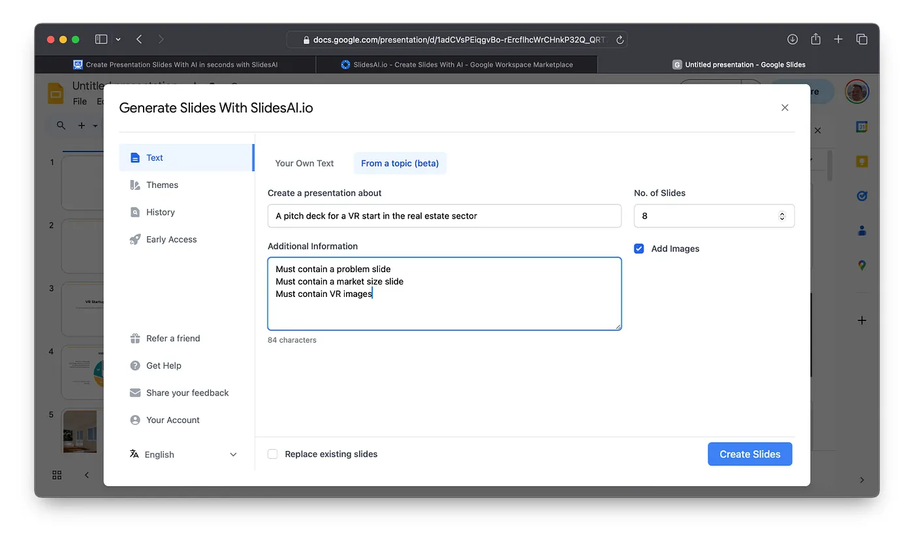Click Safari share icon in toolbar

815,39
